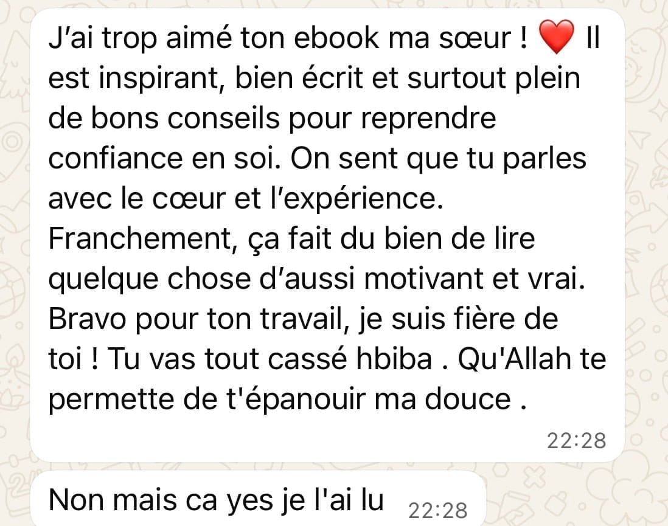Click the line "quelque chose d'aussi motivant et vrai"
Image resolution: width=668 pixels, height=526 pixels.
click(x=317, y=279)
